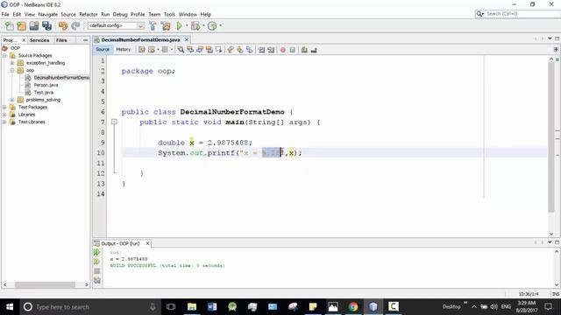Stop macro recording with the gray square icon
This screenshot has height=315, width=561.
point(292,50)
